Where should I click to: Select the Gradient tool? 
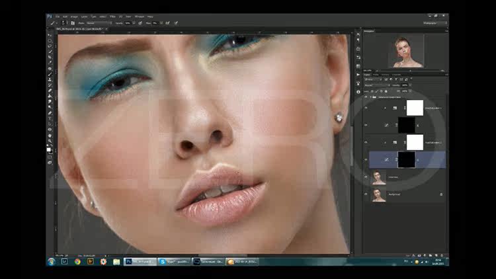tap(50, 96)
